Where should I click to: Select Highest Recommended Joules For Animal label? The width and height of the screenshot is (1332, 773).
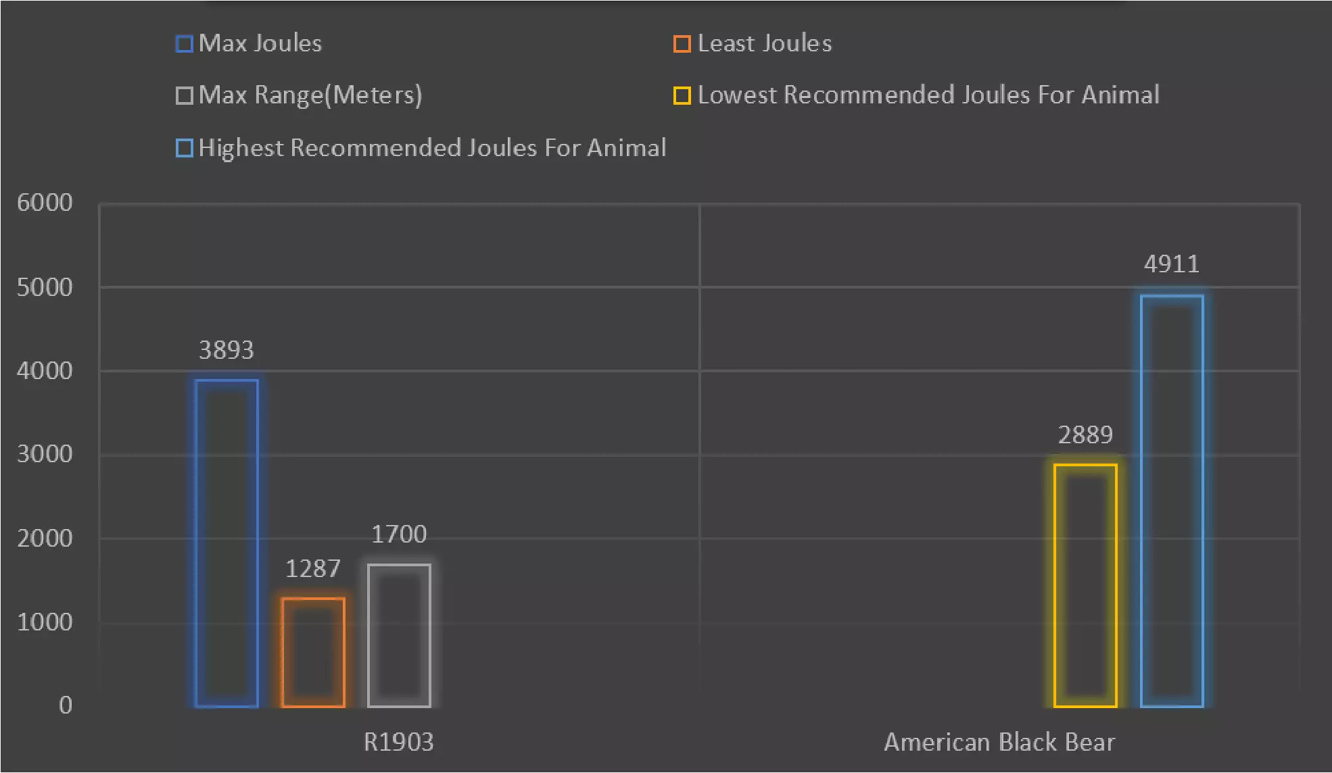click(x=432, y=148)
